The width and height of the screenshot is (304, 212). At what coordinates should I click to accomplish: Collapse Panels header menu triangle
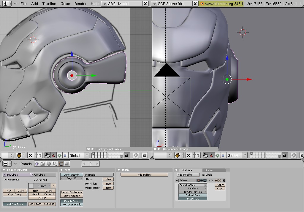point(15,164)
